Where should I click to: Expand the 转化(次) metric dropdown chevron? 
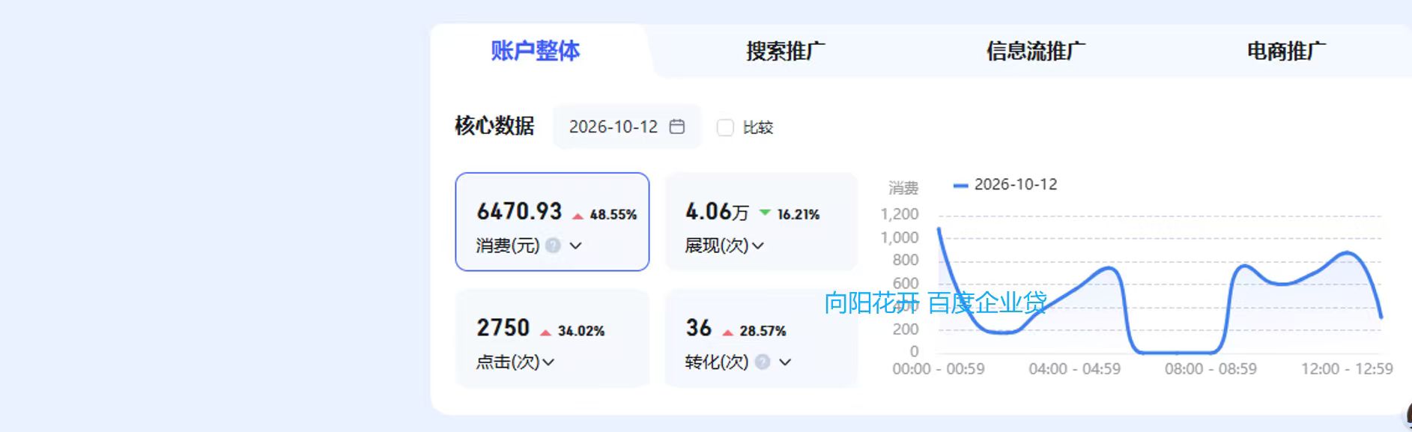(x=785, y=362)
